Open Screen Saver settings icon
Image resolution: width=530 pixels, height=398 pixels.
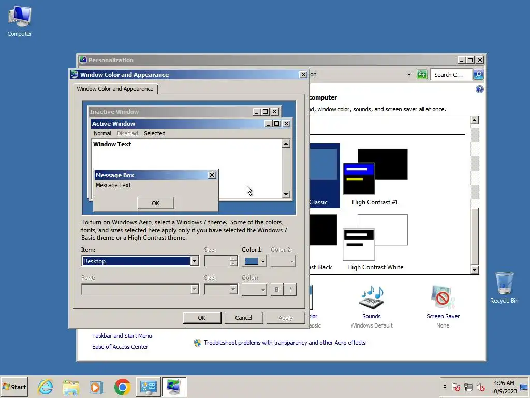coord(443,297)
